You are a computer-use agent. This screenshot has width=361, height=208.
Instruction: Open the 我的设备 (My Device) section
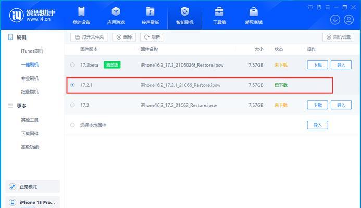[81, 16]
